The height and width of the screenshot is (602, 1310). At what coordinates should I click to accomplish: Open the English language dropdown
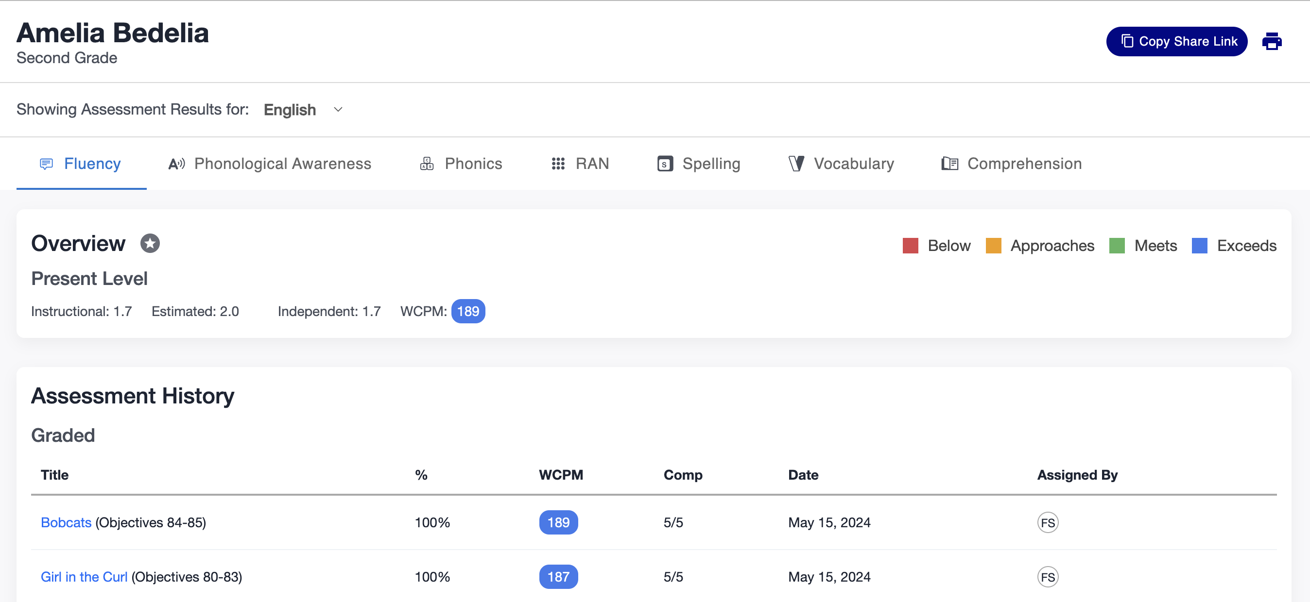click(290, 109)
